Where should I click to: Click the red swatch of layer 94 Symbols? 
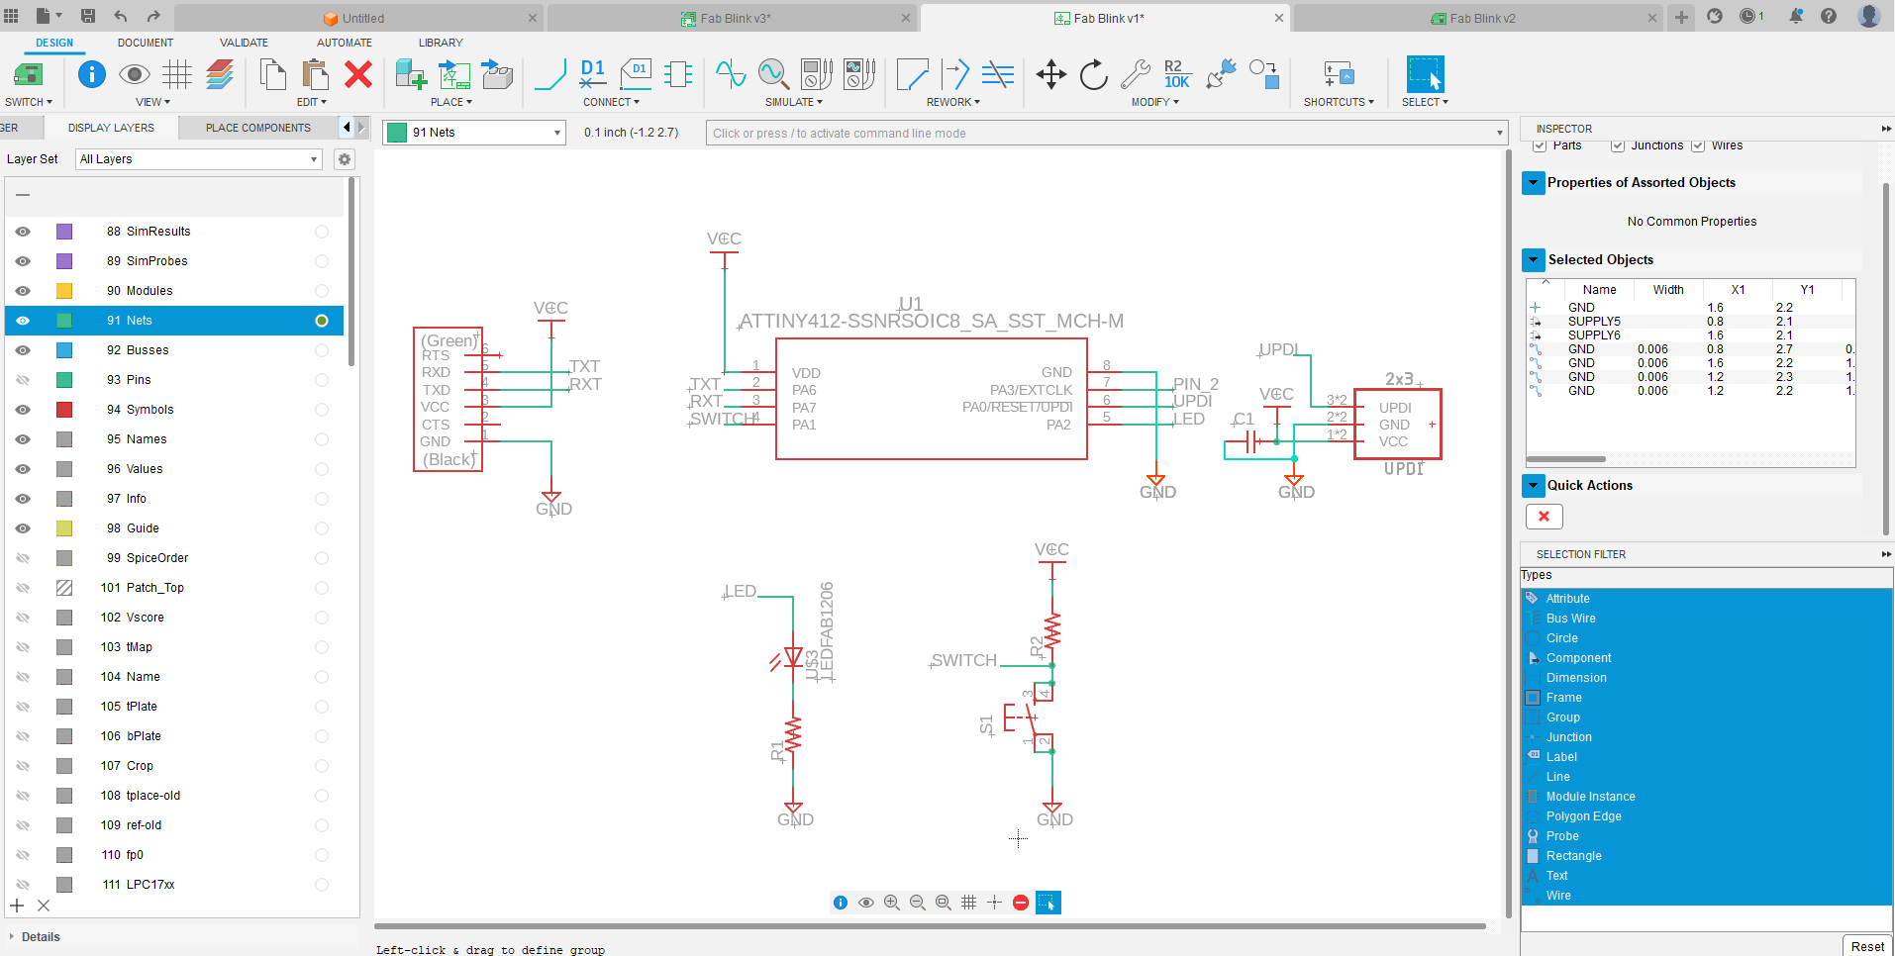point(64,410)
